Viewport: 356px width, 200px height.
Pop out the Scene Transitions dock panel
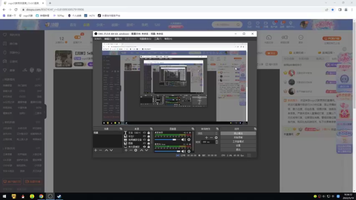pos(217,129)
